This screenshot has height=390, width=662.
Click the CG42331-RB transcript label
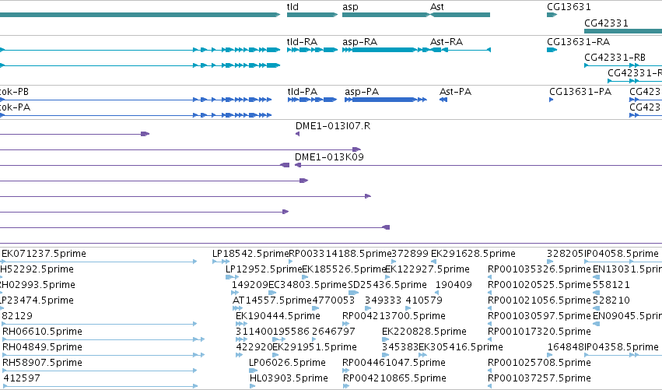pyautogui.click(x=615, y=58)
